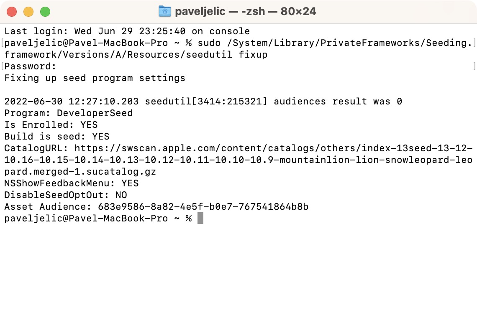
Task: Click the "NSShowFeedbackMenu: YES" line
Action: point(71,183)
